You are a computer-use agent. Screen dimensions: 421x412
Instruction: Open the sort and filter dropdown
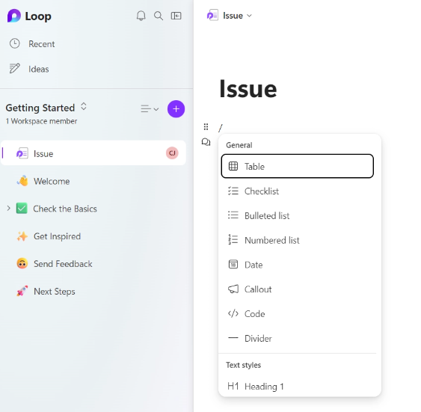pos(150,109)
